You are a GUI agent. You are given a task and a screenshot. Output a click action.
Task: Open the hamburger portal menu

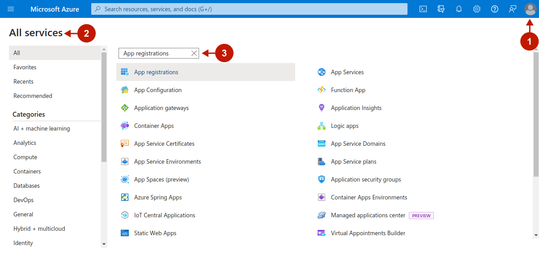11,9
